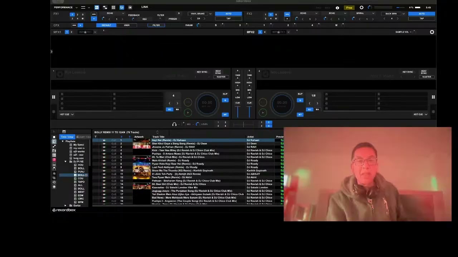Click FX1 TAP button

point(228,19)
